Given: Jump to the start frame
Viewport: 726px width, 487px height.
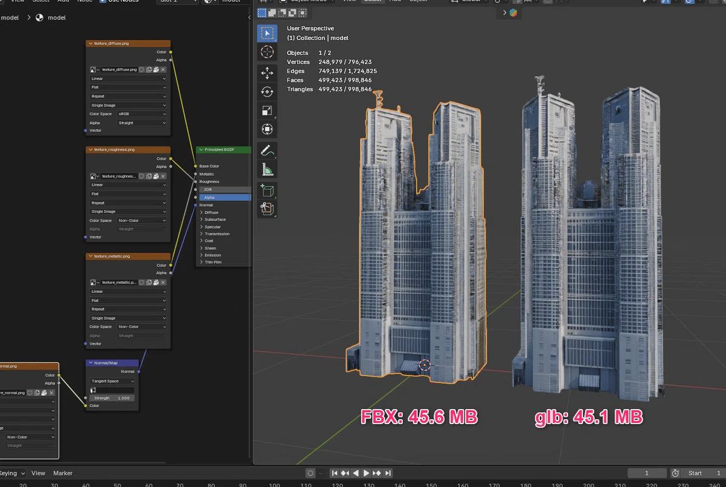Looking at the screenshot, I should [335, 473].
